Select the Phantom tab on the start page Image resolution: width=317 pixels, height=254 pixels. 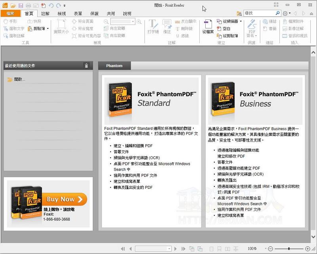pos(114,66)
